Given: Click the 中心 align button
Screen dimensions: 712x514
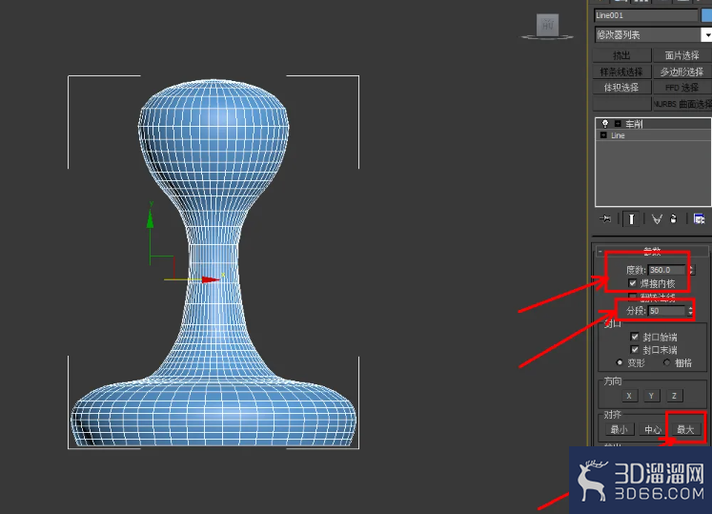Looking at the screenshot, I should point(653,429).
